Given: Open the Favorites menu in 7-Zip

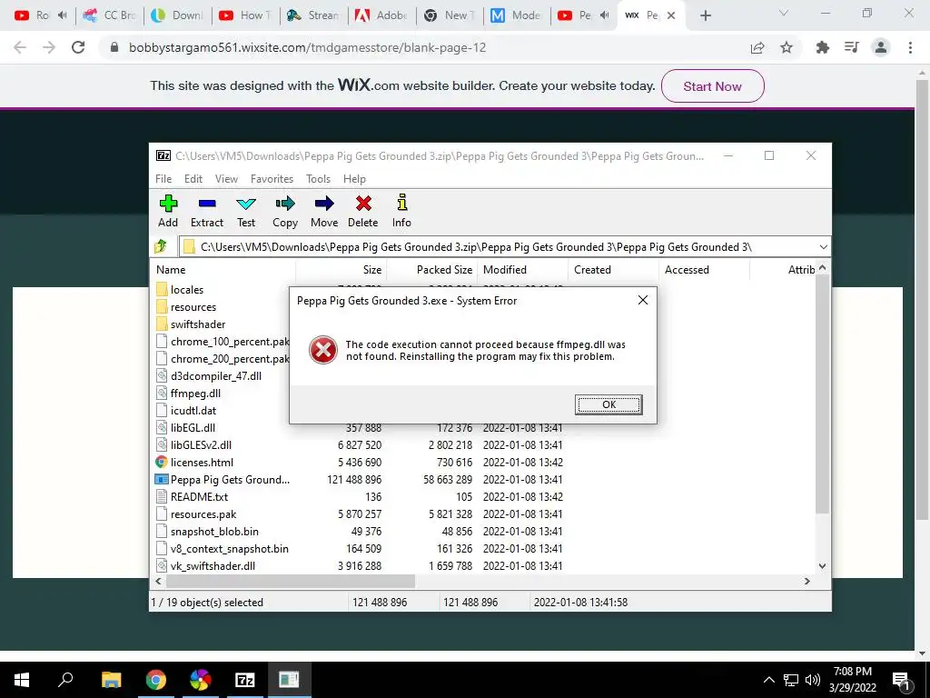Looking at the screenshot, I should 272,179.
